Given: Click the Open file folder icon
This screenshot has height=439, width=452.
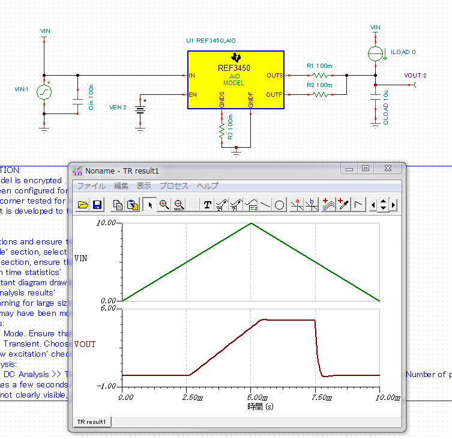Looking at the screenshot, I should (83, 205).
